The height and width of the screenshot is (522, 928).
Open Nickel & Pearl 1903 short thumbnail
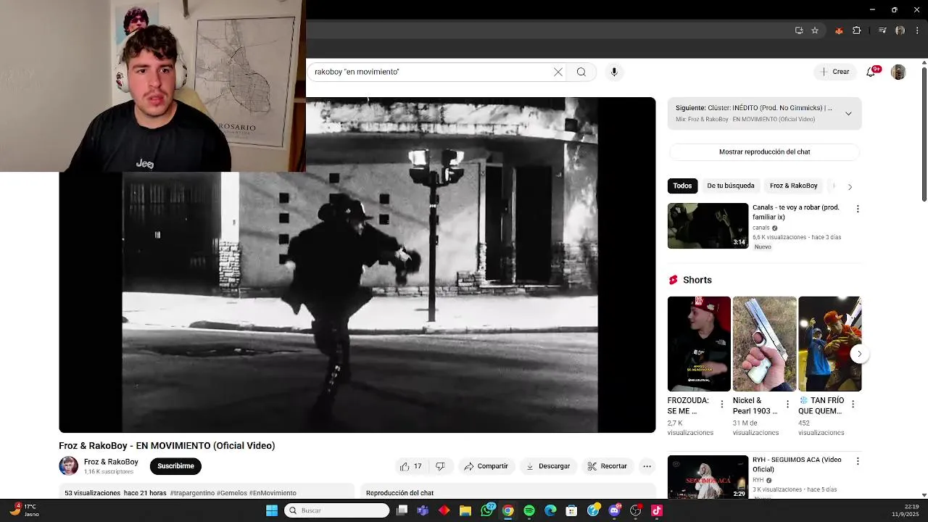(764, 344)
